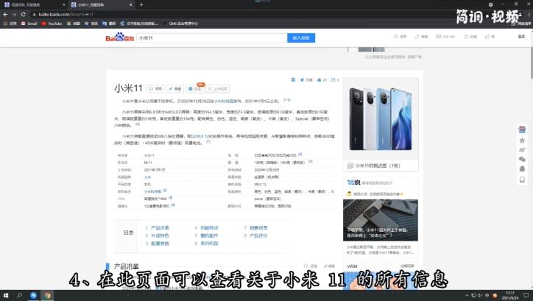Click the 编辑 edit button beside title
The width and height of the screenshot is (533, 301).
click(x=175, y=88)
